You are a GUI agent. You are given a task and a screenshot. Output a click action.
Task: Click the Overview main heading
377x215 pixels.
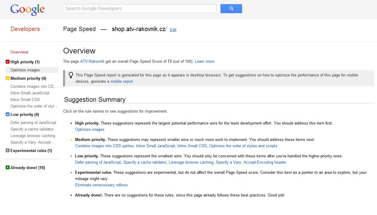(x=79, y=51)
